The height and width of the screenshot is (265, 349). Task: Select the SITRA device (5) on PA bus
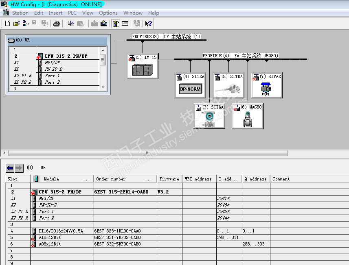pos(228,85)
